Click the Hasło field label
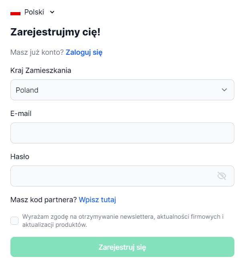This screenshot has width=244, height=259. point(20,157)
